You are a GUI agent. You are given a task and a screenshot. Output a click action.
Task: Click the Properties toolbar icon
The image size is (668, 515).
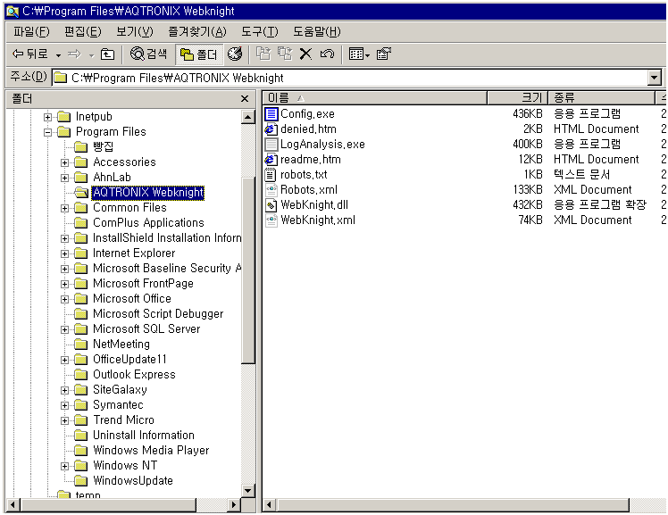tap(383, 54)
